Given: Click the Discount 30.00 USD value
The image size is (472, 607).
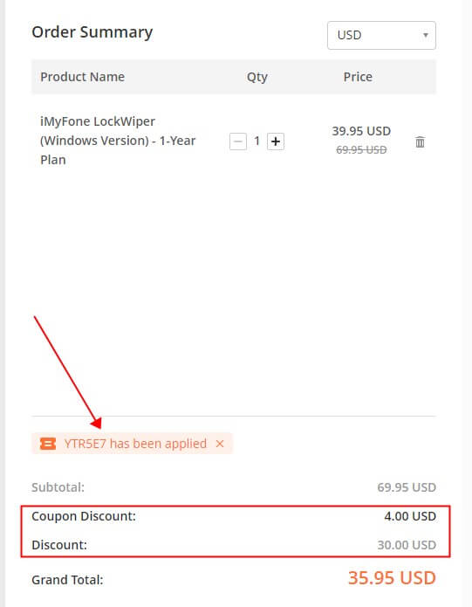Looking at the screenshot, I should tap(407, 545).
